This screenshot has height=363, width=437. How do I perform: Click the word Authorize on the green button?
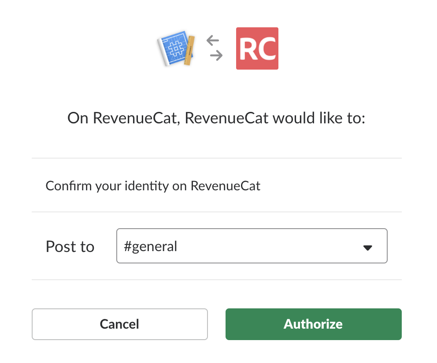tap(313, 324)
